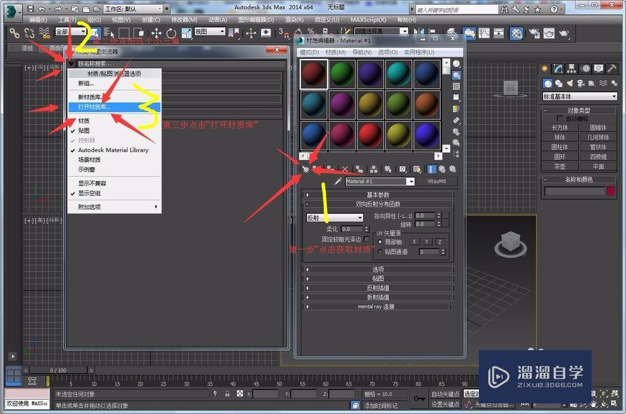Open the 全部 selection filter dropdown
Screen dimensions: 626x414
pyautogui.click(x=71, y=31)
